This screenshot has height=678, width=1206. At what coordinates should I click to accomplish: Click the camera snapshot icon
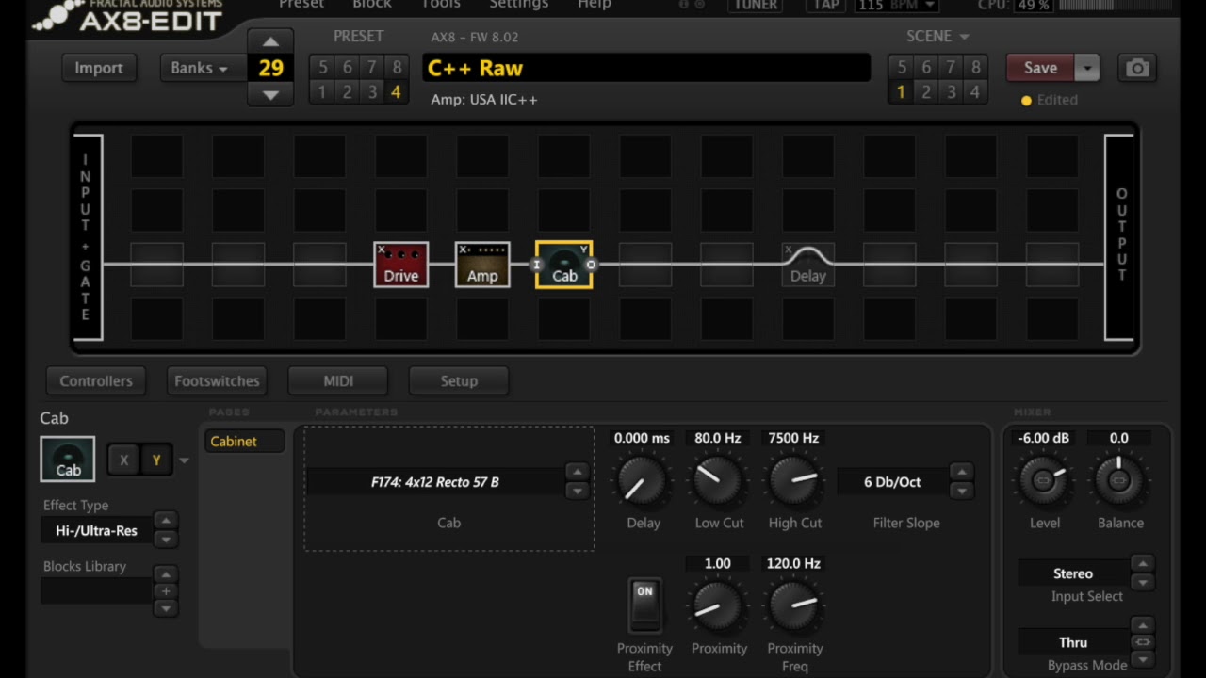1137,68
